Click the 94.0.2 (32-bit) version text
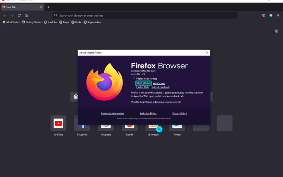The height and width of the screenshot is (177, 283). pos(143,83)
